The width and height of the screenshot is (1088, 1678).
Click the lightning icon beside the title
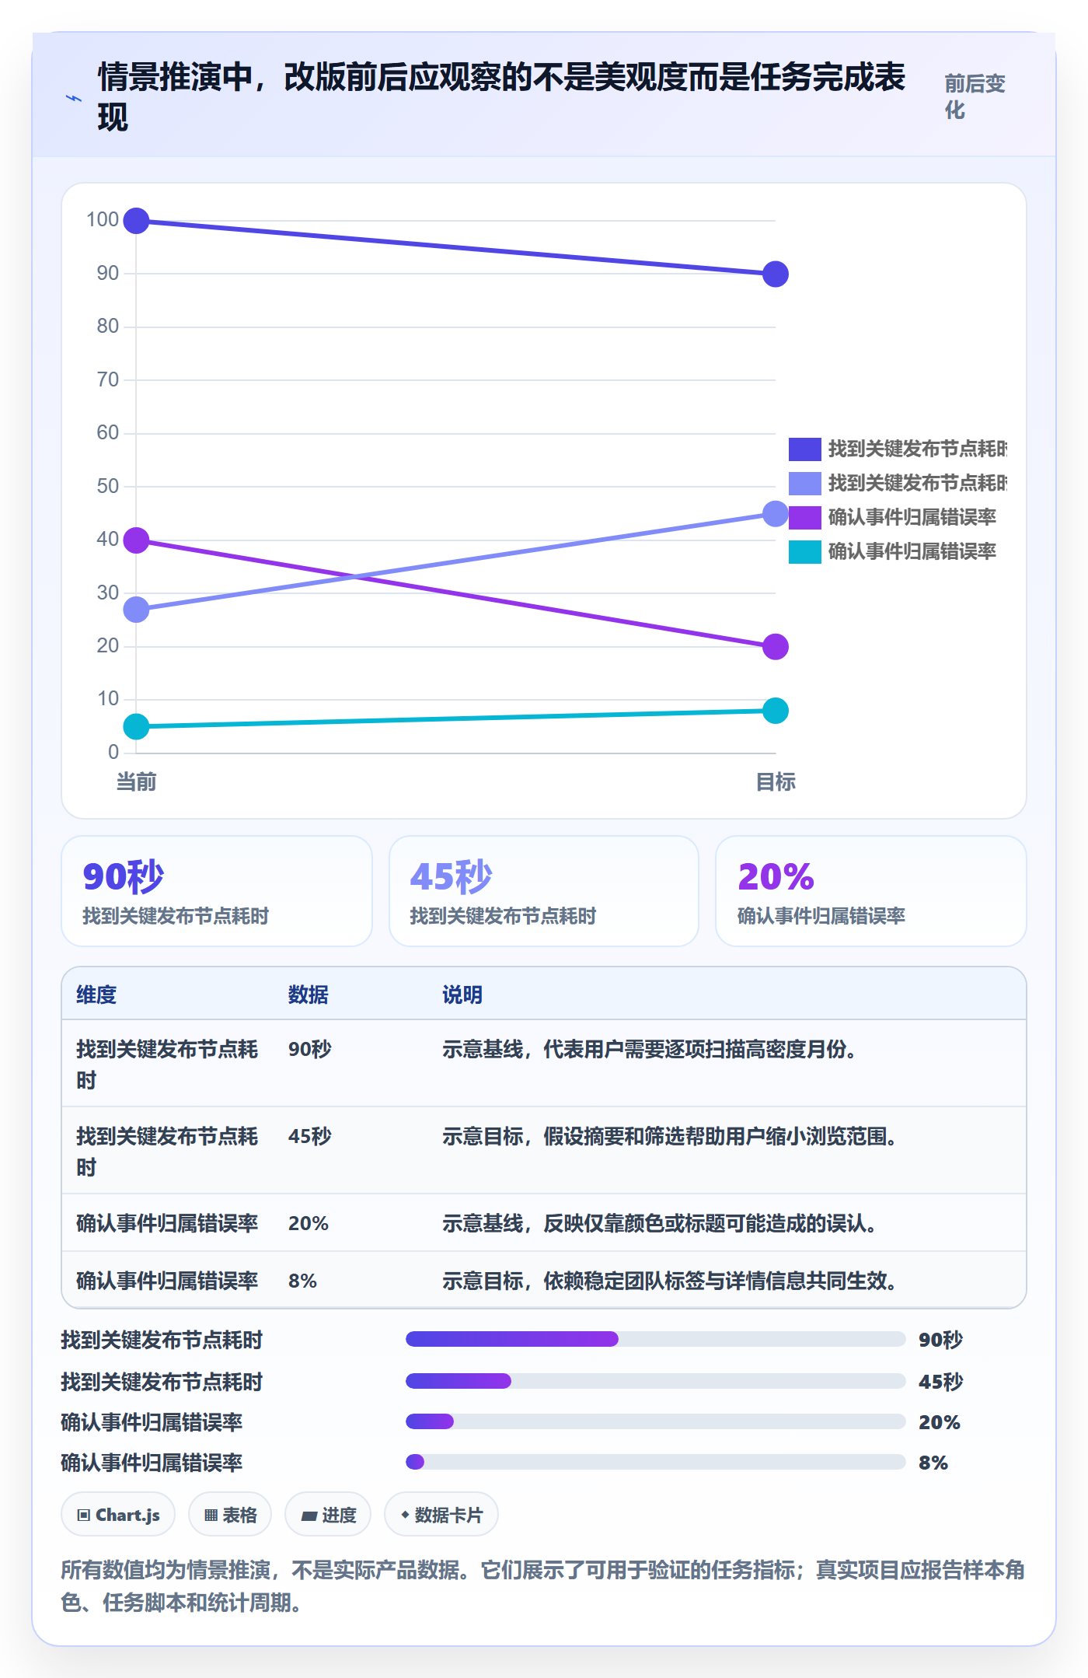(x=73, y=98)
